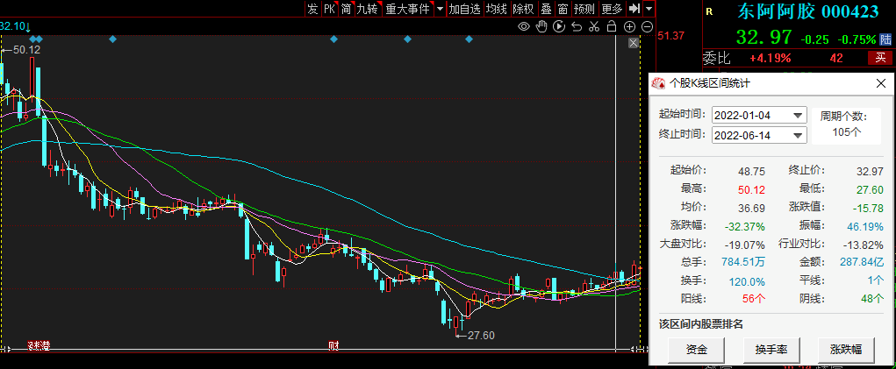Image resolution: width=896 pixels, height=369 pixels.
Task: Zoom in with the plus circle icon
Action: 629,26
